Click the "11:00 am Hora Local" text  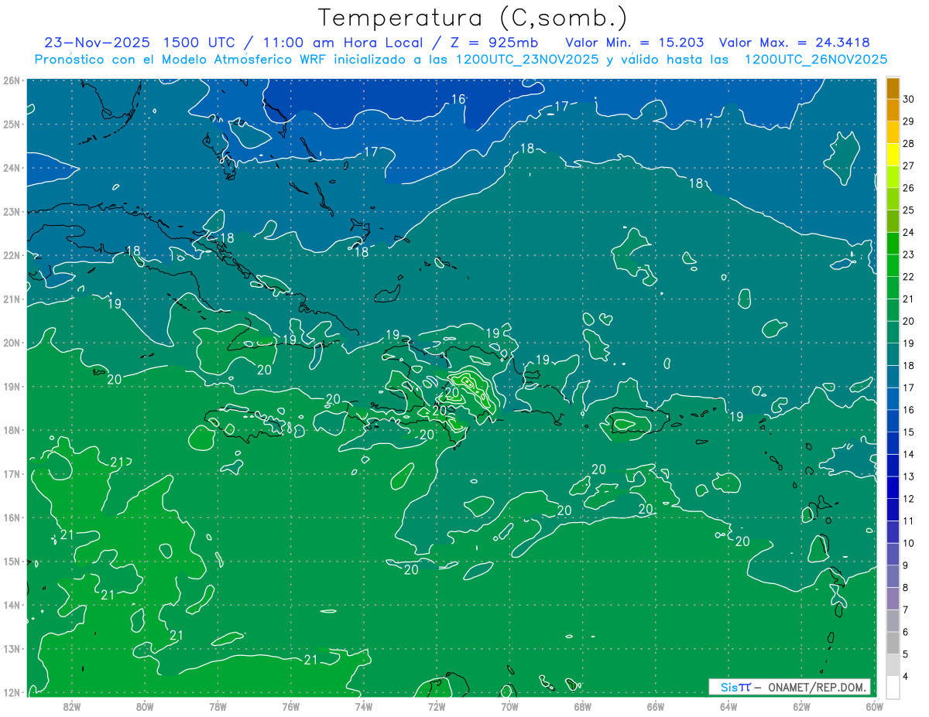(345, 43)
